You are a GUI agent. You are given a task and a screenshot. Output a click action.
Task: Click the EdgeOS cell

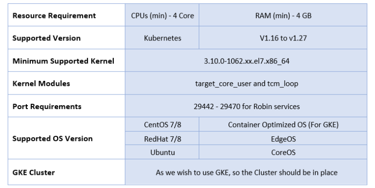click(283, 138)
